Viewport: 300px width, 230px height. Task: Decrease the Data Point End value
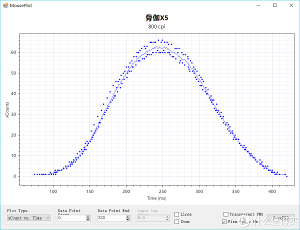coord(128,219)
